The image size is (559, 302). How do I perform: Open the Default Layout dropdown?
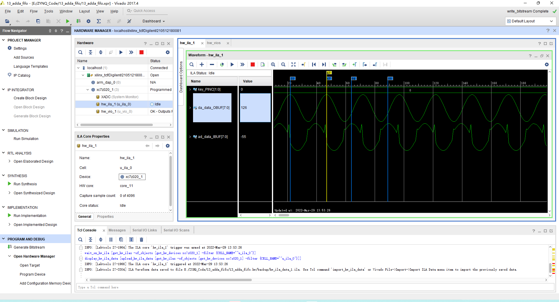click(530, 21)
